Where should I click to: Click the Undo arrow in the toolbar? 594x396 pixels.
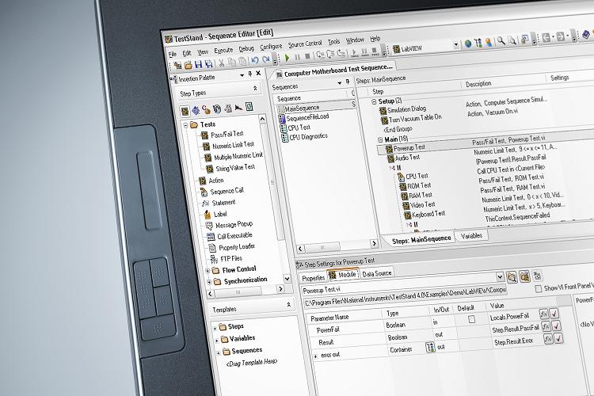click(254, 60)
